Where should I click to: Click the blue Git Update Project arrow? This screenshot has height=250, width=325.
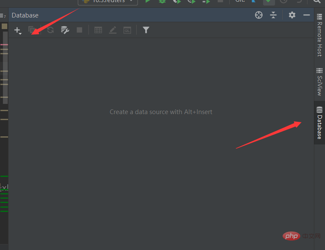(x=253, y=1)
